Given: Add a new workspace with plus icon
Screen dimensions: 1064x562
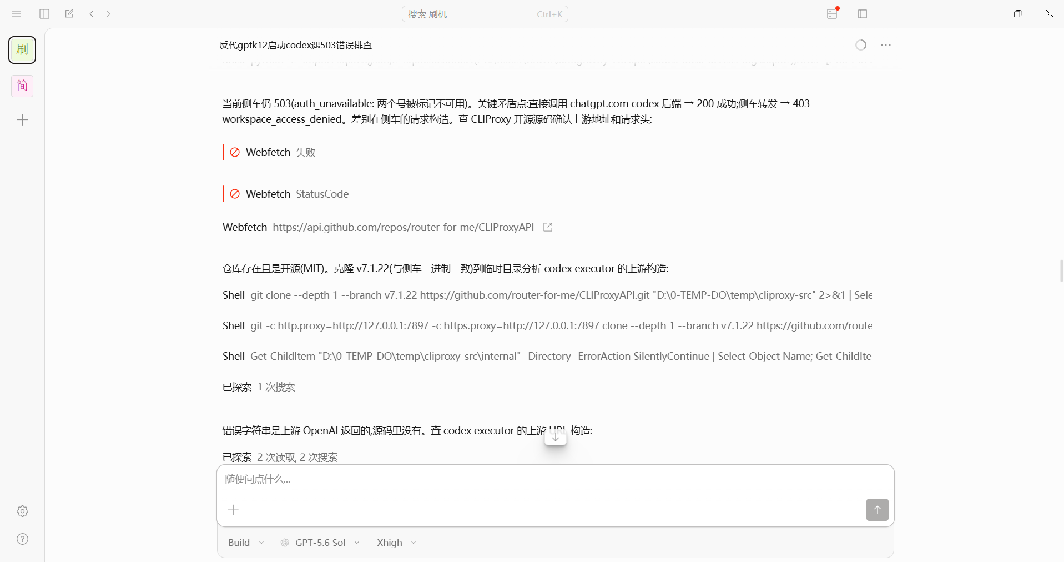Looking at the screenshot, I should [x=22, y=120].
